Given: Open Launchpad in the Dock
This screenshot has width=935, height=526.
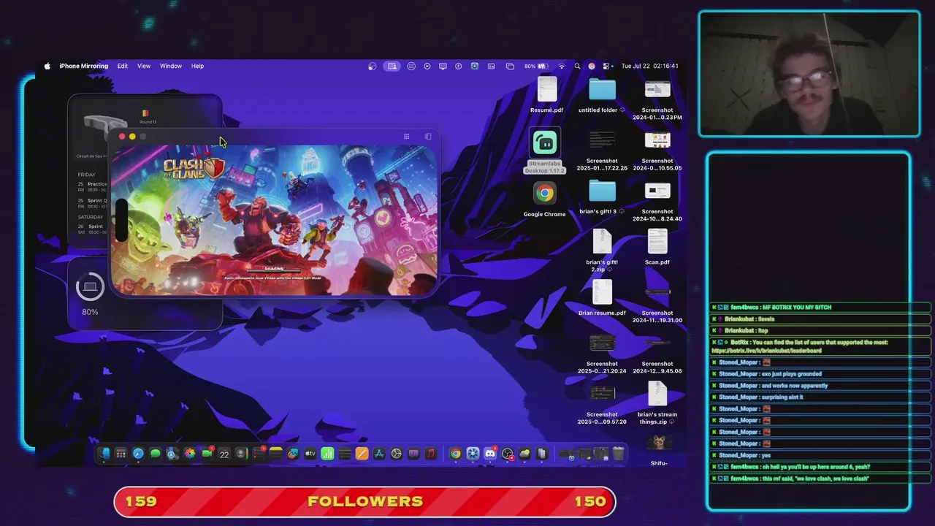Looking at the screenshot, I should coord(121,454).
